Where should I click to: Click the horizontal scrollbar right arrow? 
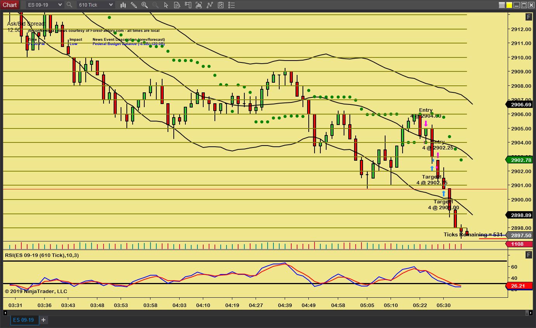pyautogui.click(x=531, y=313)
